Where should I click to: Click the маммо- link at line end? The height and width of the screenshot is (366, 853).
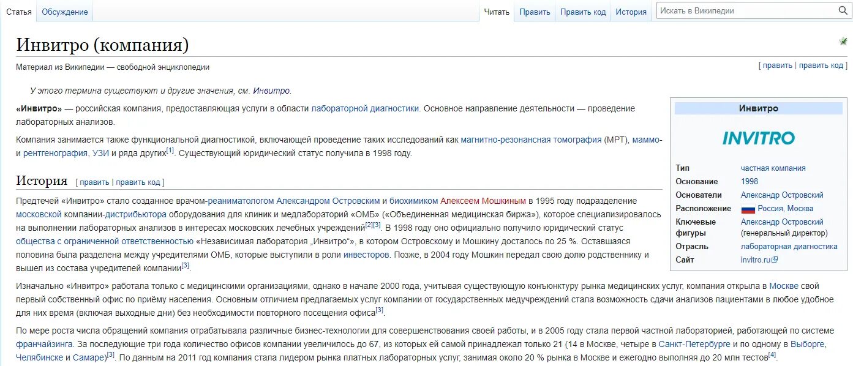click(647, 140)
